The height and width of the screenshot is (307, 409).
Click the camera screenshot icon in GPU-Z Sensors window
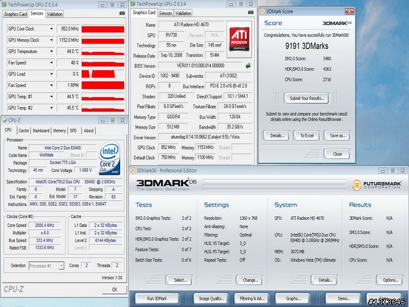122,13
